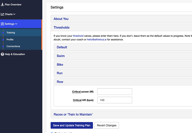This screenshot has height=133, width=192.
Task: Click Save and Update Training Plan
Action: [72, 125]
